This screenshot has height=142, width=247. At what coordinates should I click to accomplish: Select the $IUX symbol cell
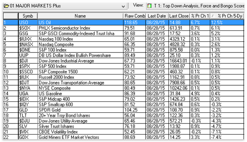click(28, 77)
